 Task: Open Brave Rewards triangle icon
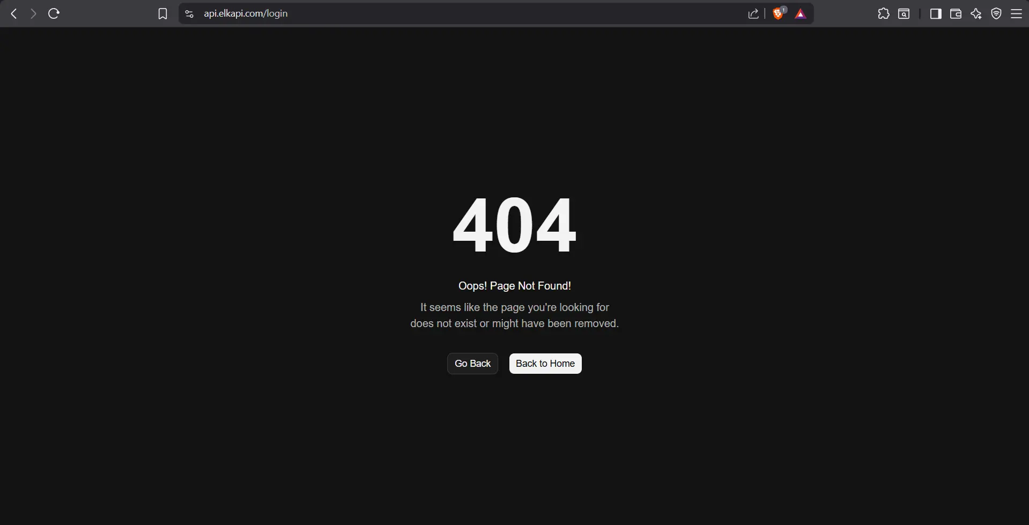[x=801, y=14]
